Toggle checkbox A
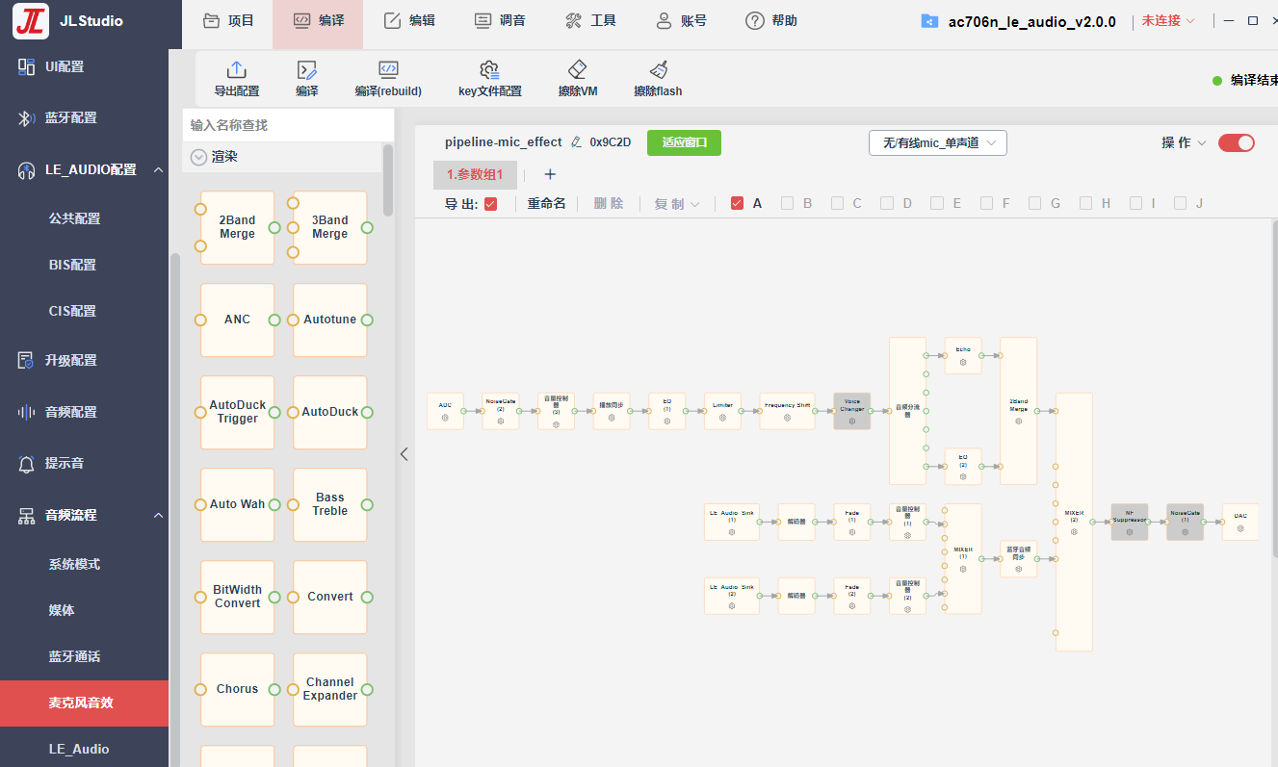This screenshot has width=1278, height=767. pyautogui.click(x=738, y=203)
